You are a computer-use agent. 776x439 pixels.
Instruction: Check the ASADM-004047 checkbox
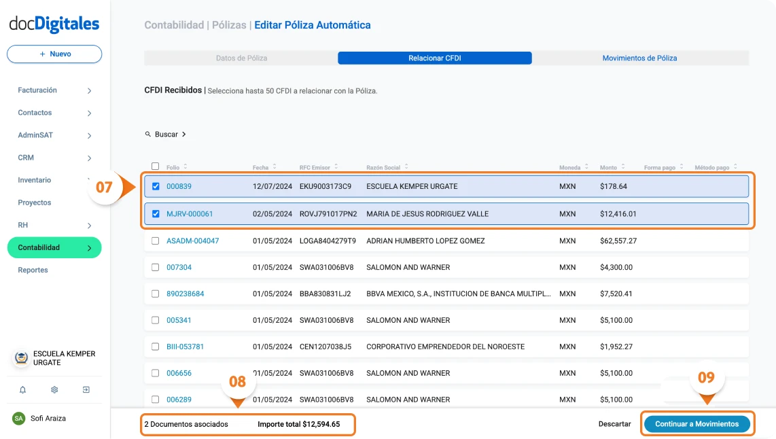(155, 241)
